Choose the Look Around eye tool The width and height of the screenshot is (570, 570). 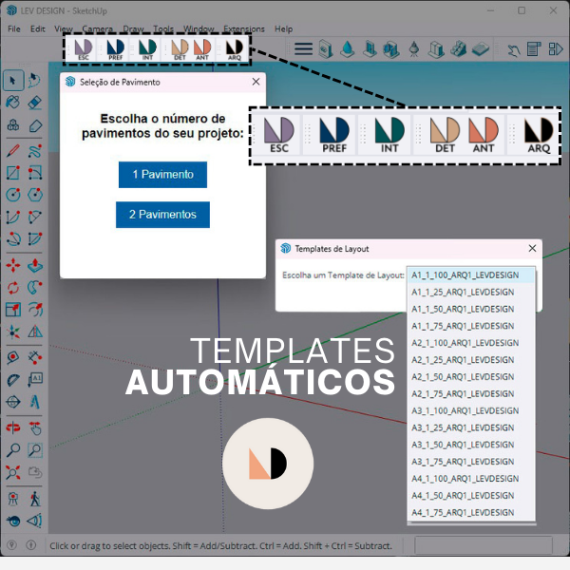[13, 521]
